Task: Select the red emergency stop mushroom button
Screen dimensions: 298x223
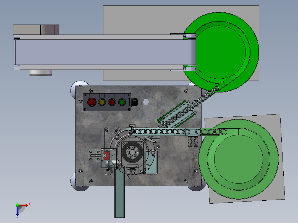Action: [x=92, y=102]
